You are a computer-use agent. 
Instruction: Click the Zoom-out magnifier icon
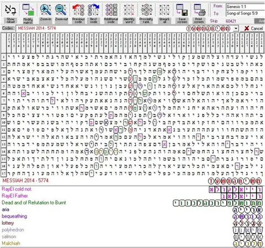point(61,10)
